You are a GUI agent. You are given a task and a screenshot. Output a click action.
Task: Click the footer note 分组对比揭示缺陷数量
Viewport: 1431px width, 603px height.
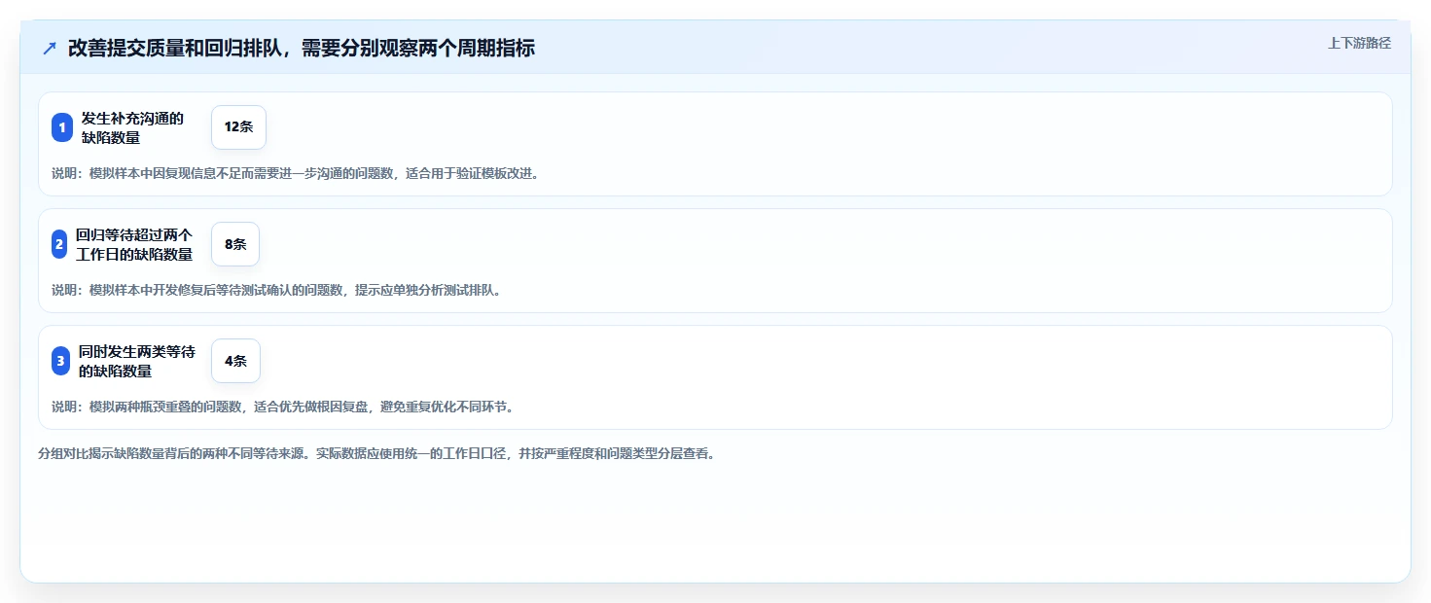click(x=376, y=454)
